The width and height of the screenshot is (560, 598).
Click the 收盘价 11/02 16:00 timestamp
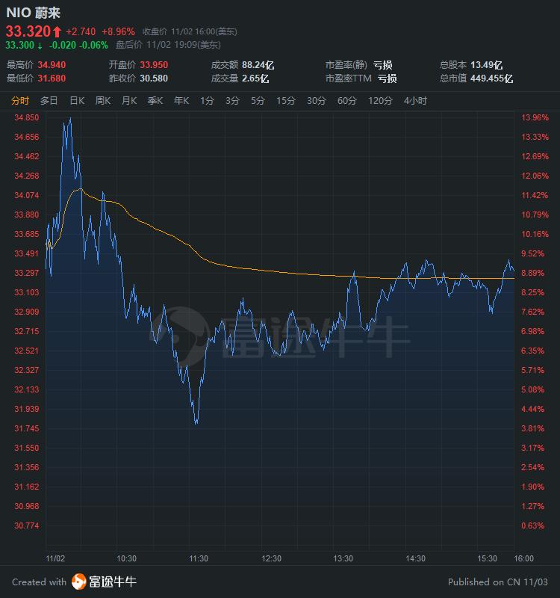click(190, 31)
